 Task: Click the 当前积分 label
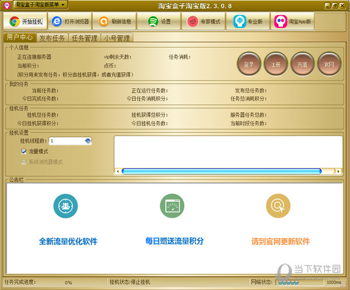(x=28, y=66)
